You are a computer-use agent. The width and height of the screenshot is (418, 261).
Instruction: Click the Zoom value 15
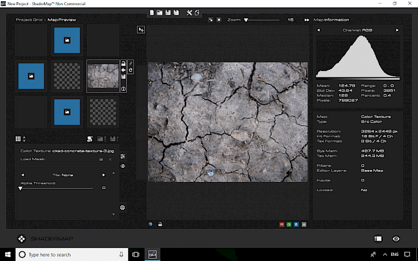(x=290, y=19)
